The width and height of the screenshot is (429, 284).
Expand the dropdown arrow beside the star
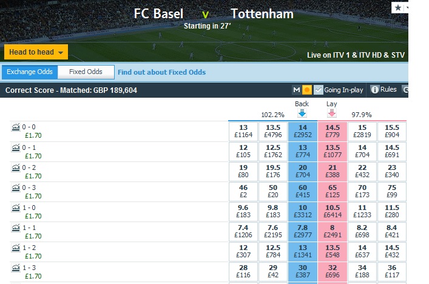[407, 8]
